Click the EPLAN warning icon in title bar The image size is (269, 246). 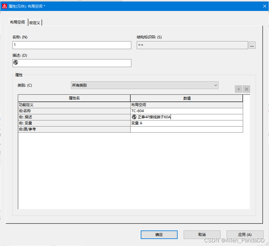pyautogui.click(x=5, y=6)
